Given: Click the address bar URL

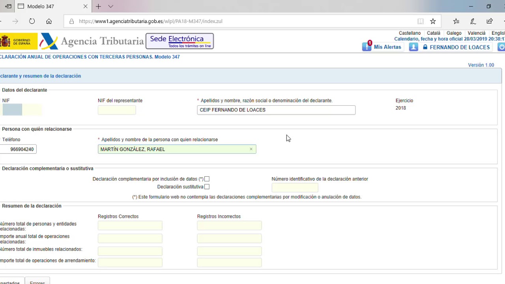Looking at the screenshot, I should 151,21.
